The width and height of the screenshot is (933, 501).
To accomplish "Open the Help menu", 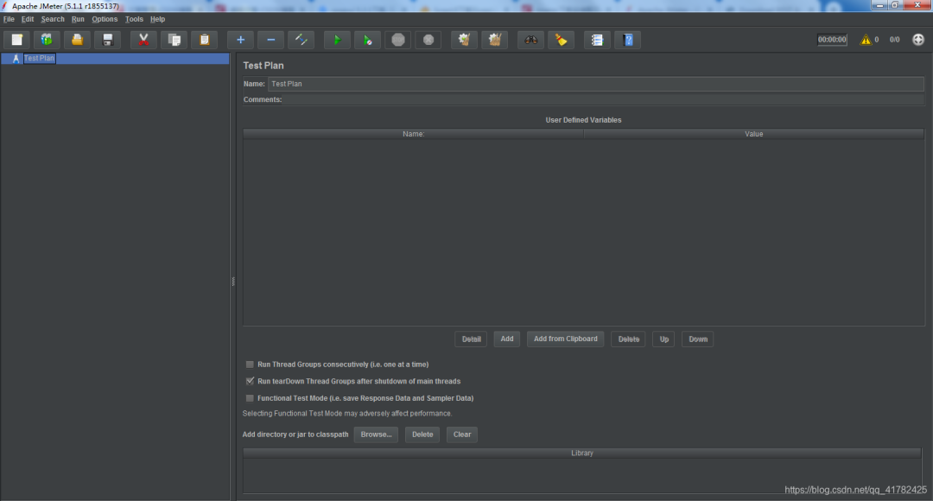I will coord(158,19).
